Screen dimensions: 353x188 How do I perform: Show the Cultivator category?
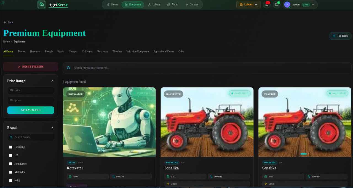click(87, 51)
